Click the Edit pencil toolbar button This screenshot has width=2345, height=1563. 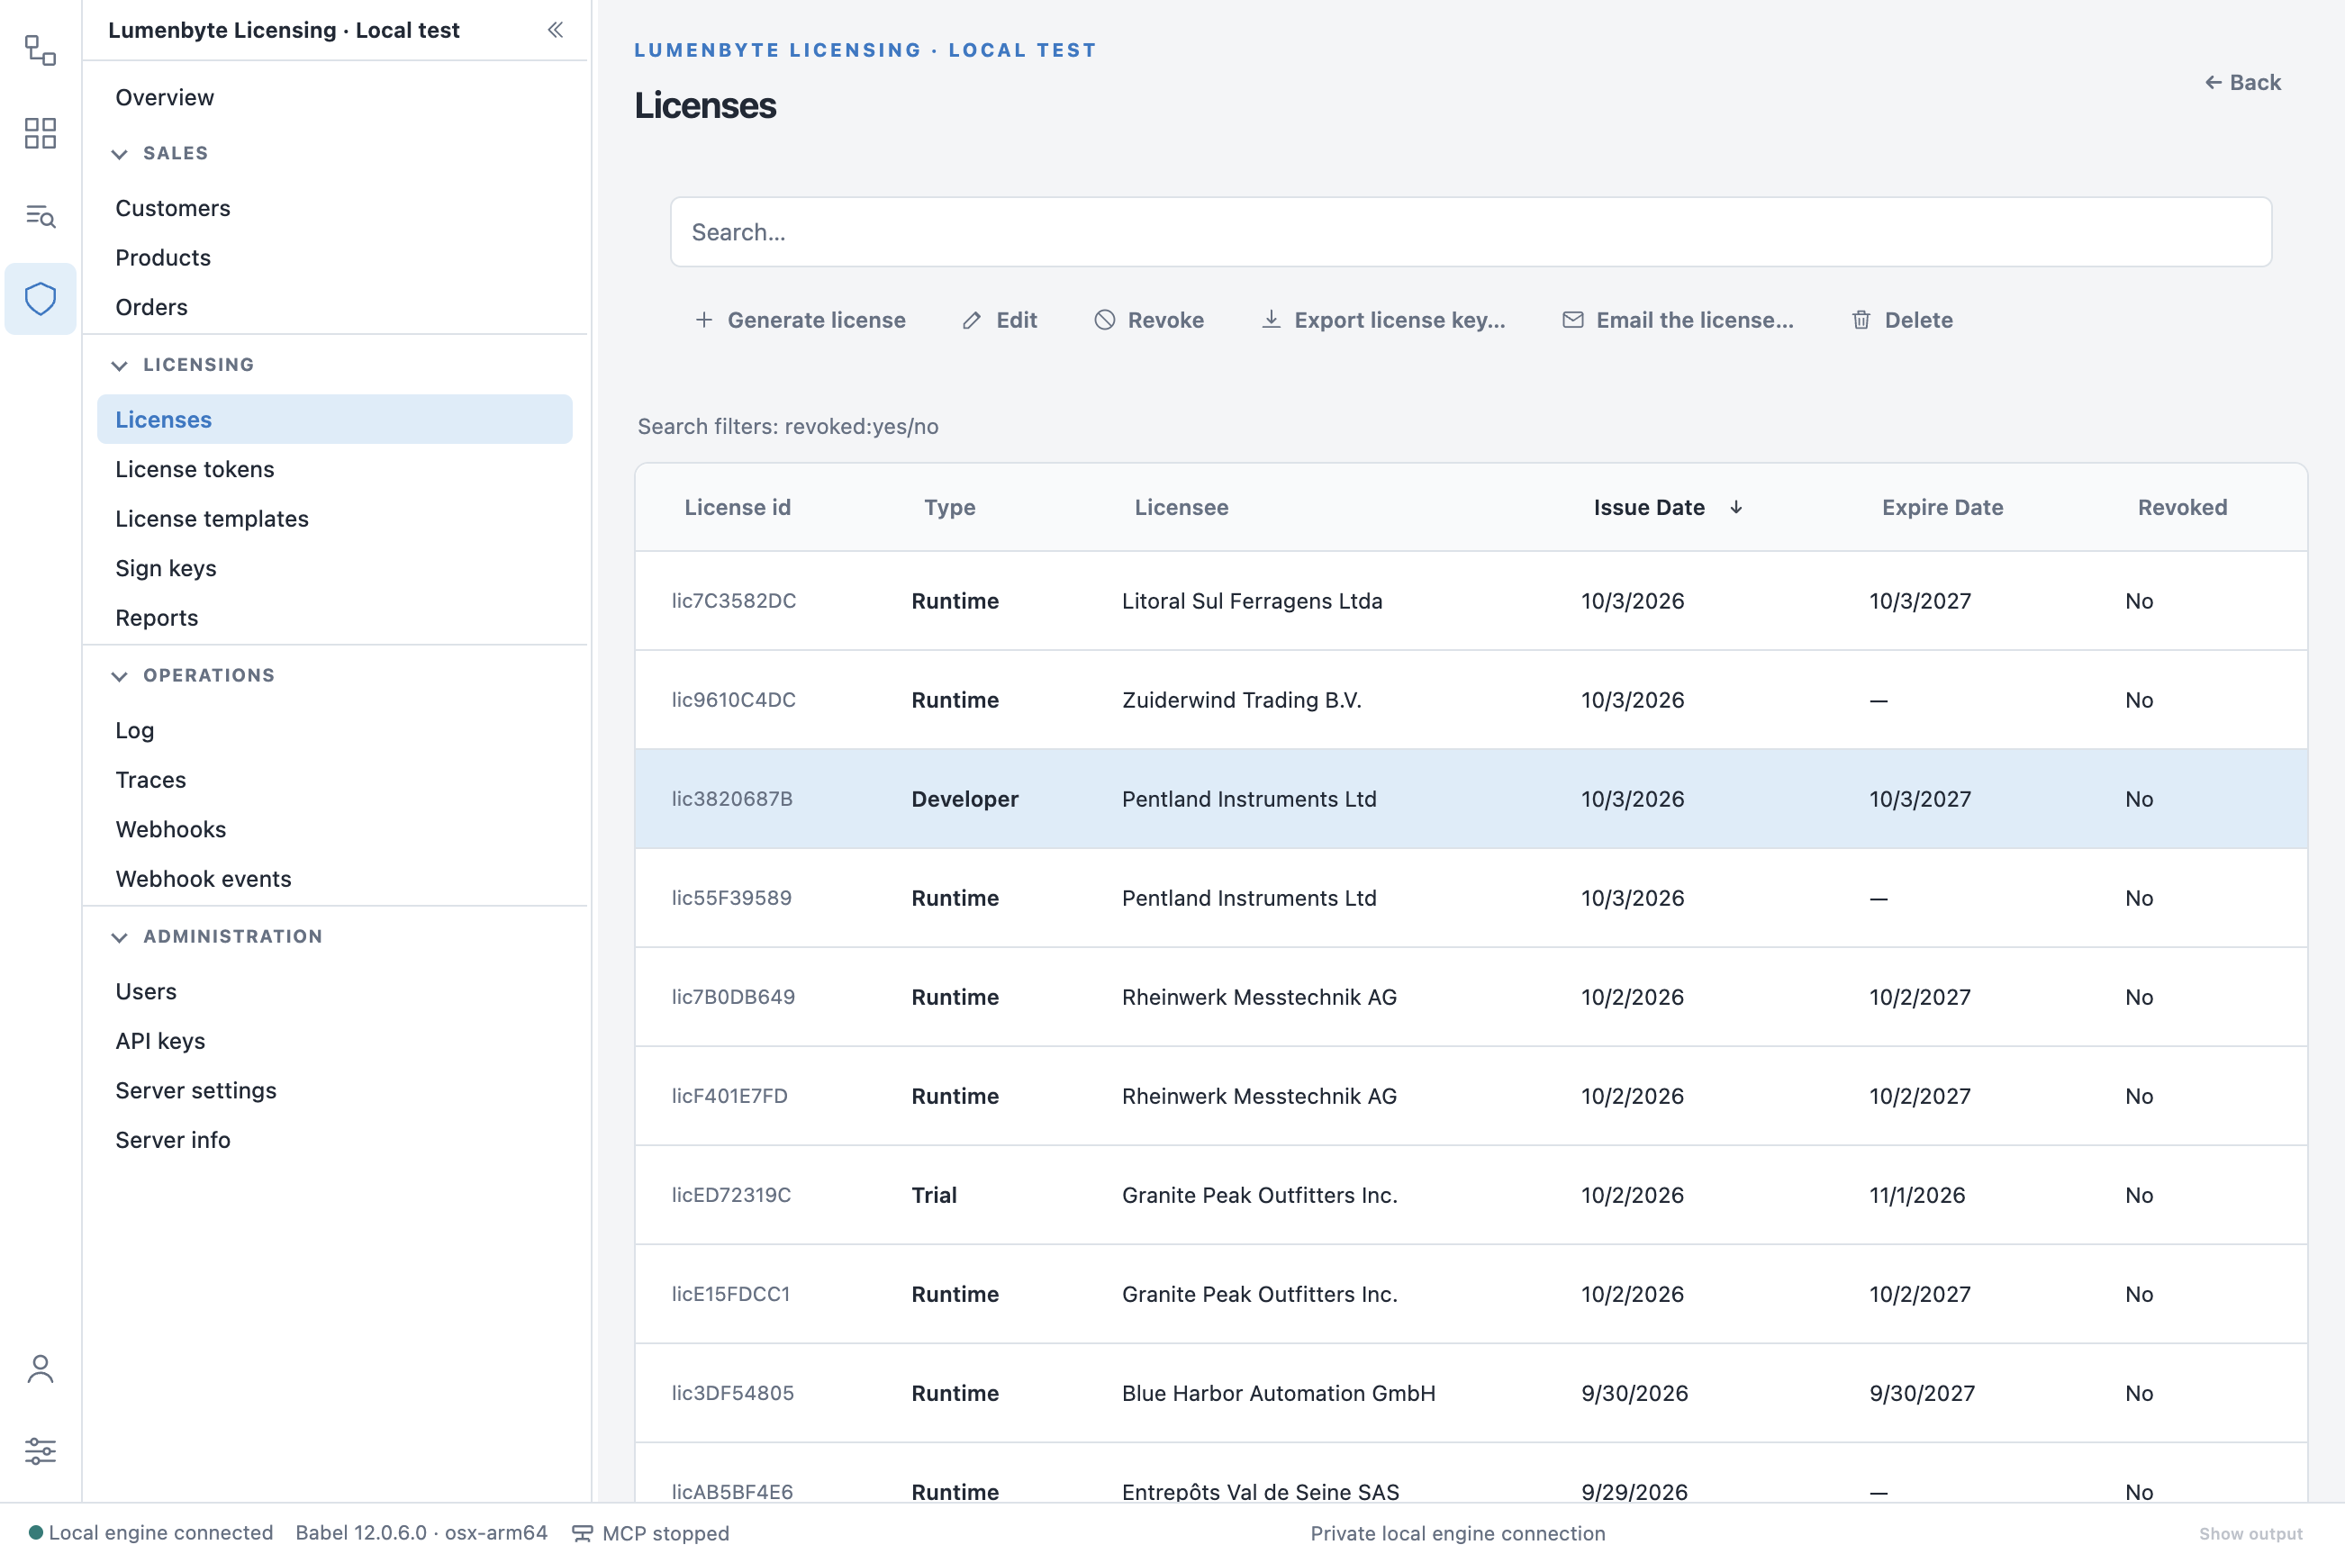[x=999, y=320]
